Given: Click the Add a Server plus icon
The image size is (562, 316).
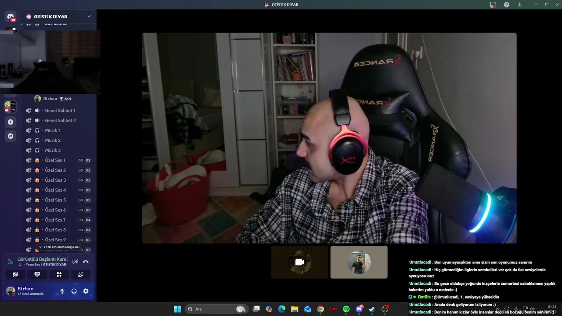Looking at the screenshot, I should coord(11,122).
